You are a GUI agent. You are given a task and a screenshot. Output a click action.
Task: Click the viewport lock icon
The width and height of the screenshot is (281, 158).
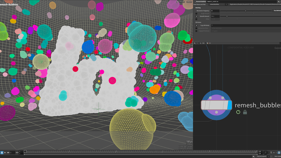click(177, 2)
